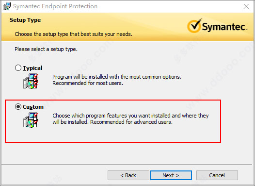Click the Custom option label
Screen dimensions: 255x186
tap(33, 107)
